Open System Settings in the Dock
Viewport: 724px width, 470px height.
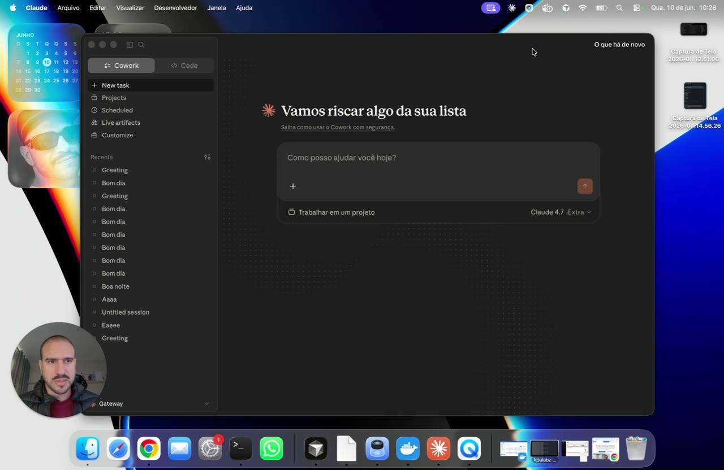(210, 449)
